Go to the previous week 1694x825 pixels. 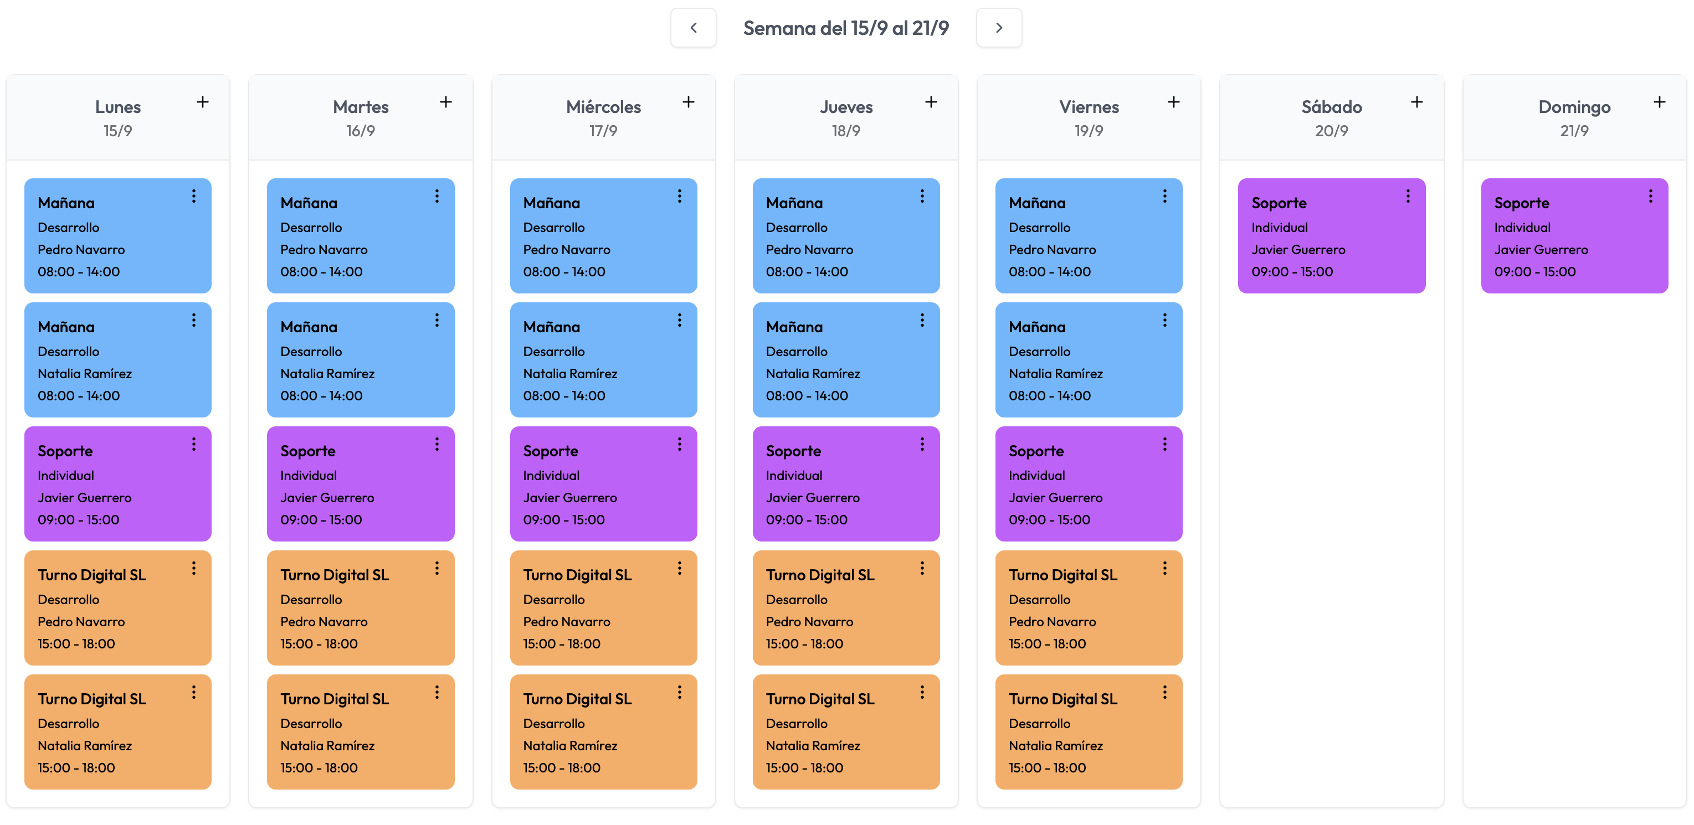pyautogui.click(x=693, y=28)
